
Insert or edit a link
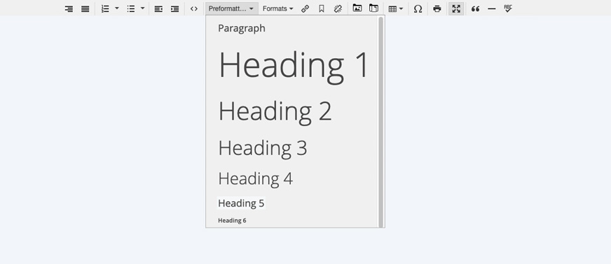(305, 8)
